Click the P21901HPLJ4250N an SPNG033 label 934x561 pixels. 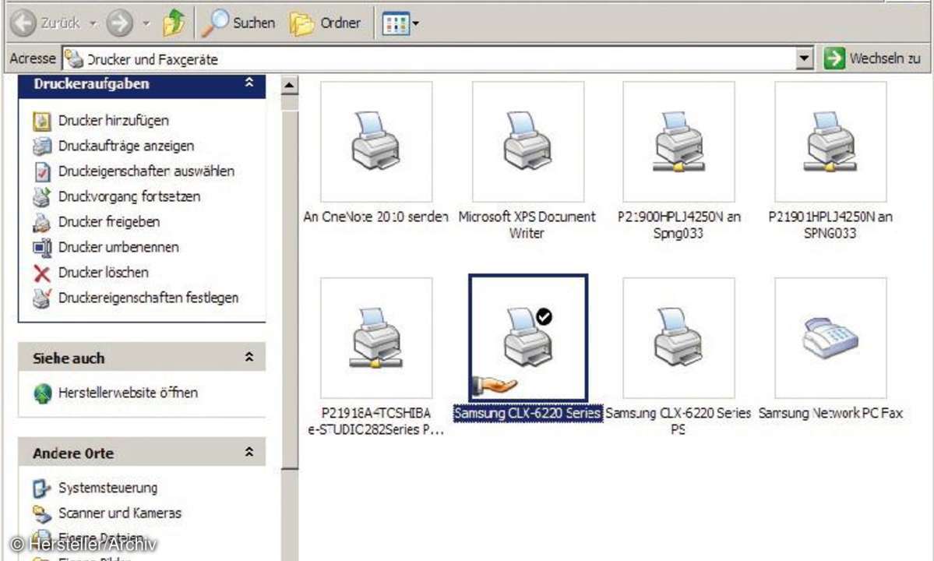tap(830, 225)
